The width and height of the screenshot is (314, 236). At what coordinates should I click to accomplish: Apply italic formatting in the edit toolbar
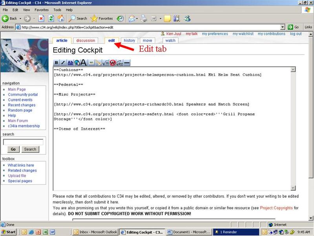click(63, 63)
